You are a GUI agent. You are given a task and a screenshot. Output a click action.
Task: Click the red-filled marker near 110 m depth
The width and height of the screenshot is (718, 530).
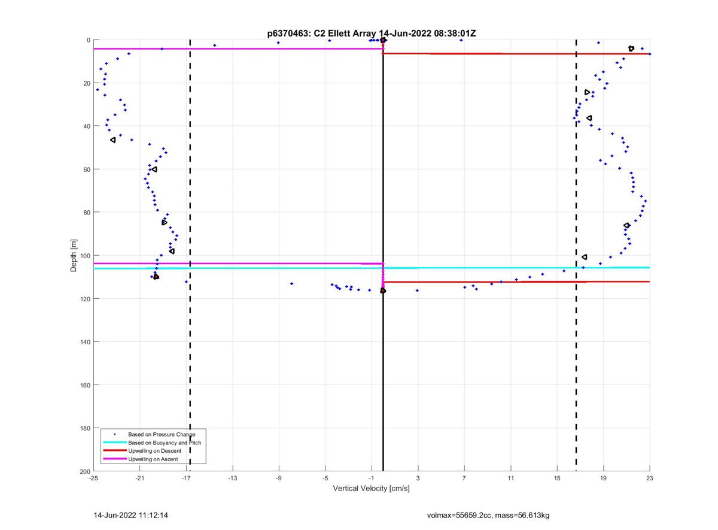pyautogui.click(x=156, y=277)
